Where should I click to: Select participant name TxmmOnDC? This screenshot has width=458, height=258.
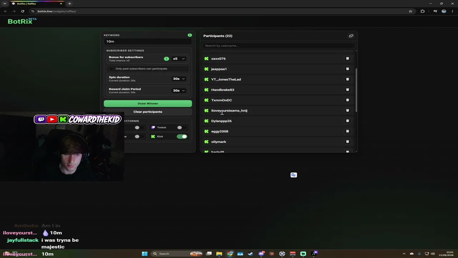tap(221, 100)
